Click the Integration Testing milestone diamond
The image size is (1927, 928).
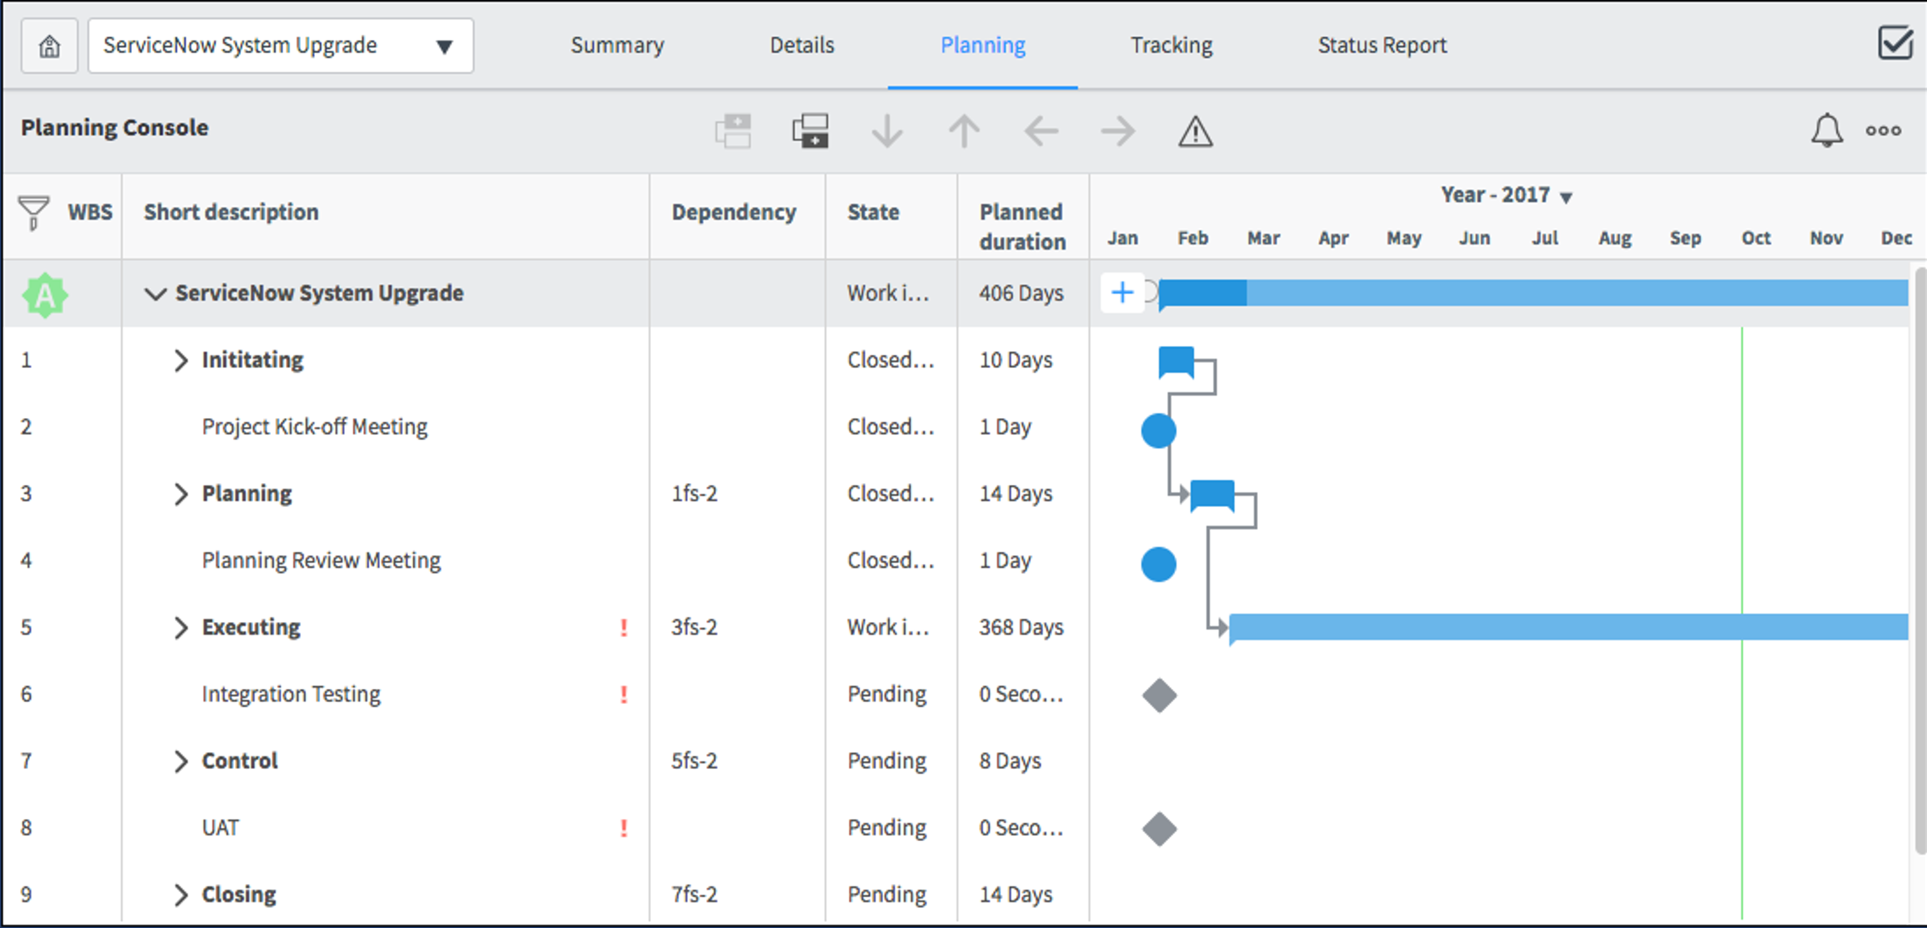pos(1158,695)
